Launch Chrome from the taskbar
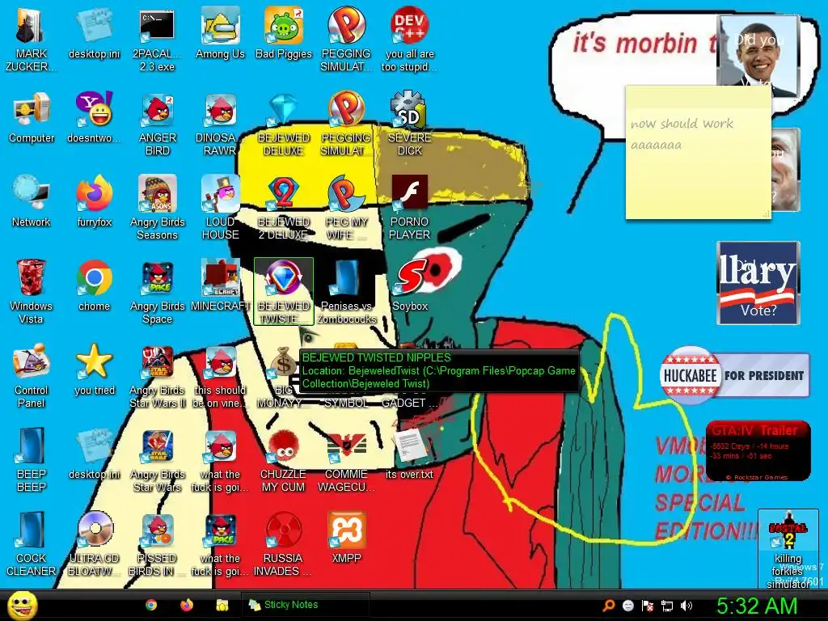This screenshot has height=621, width=828. coord(151,605)
